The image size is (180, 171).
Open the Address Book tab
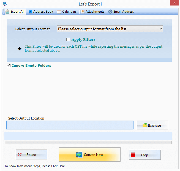pos(41,12)
